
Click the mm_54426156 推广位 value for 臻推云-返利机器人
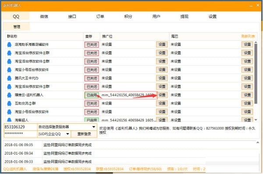(127, 95)
